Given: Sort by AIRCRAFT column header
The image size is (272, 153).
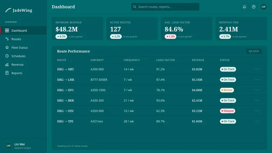Looking at the screenshot, I should tap(97, 60).
